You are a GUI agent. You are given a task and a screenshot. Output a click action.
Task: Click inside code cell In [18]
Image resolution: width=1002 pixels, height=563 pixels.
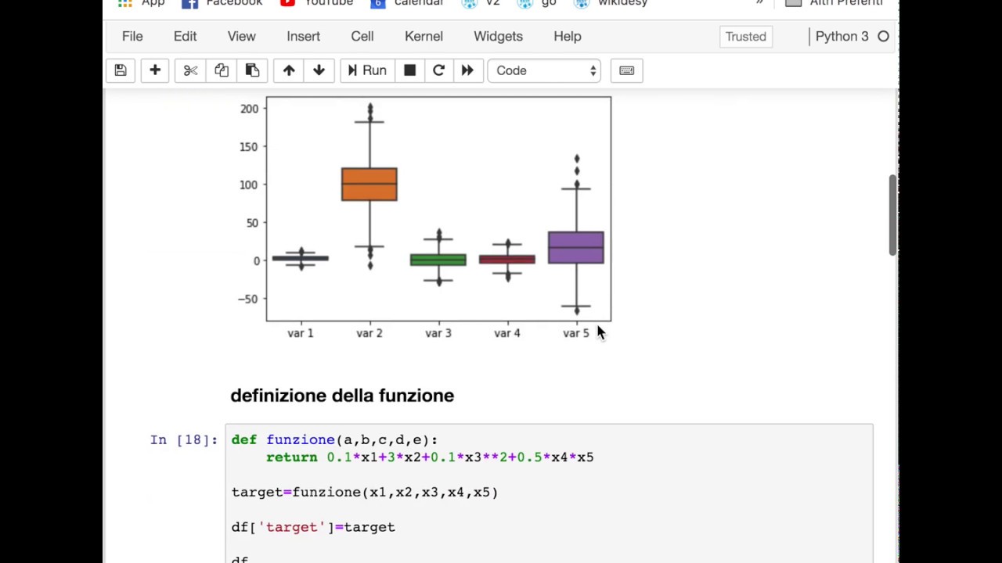pos(549,493)
